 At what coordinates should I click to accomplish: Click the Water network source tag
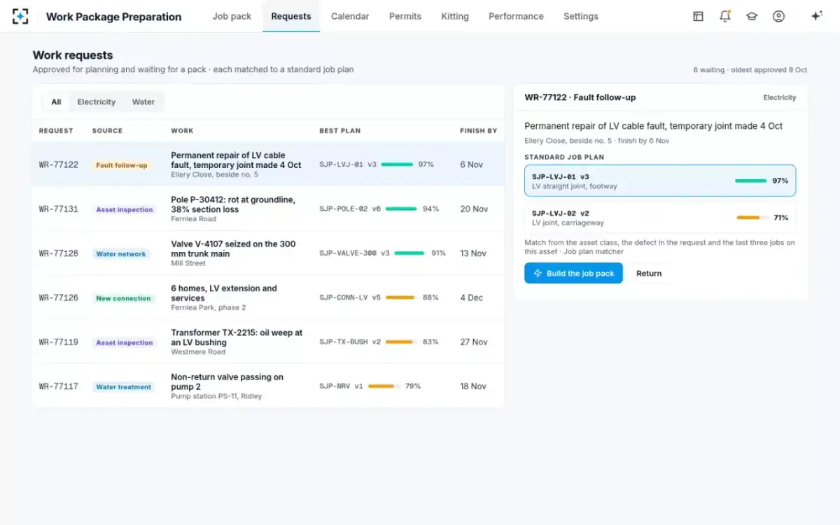click(121, 254)
